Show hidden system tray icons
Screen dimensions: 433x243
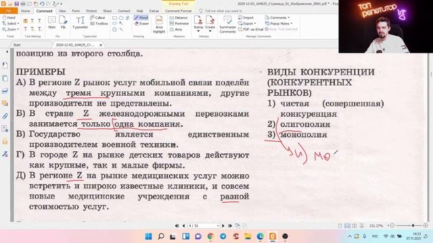[350, 236]
